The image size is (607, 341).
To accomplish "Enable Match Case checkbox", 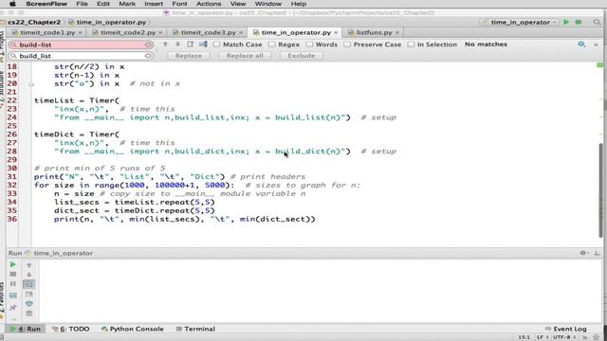I will (x=216, y=45).
